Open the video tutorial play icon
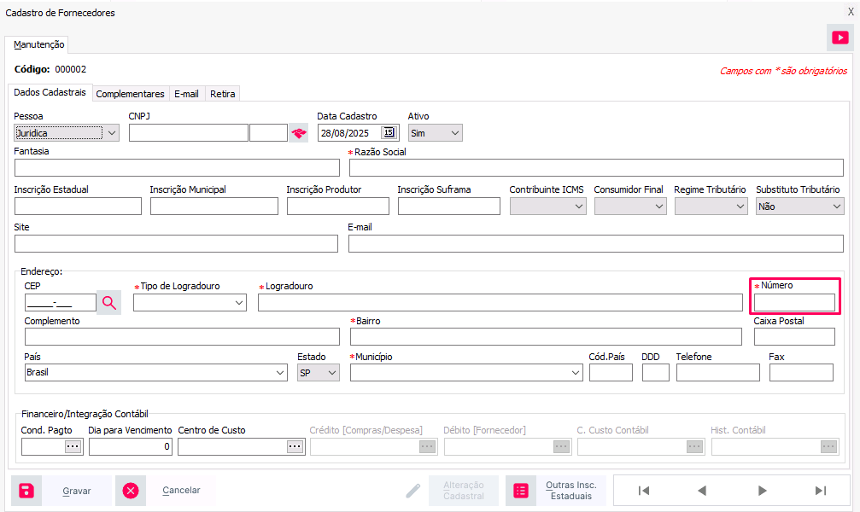The image size is (860, 512). [840, 38]
